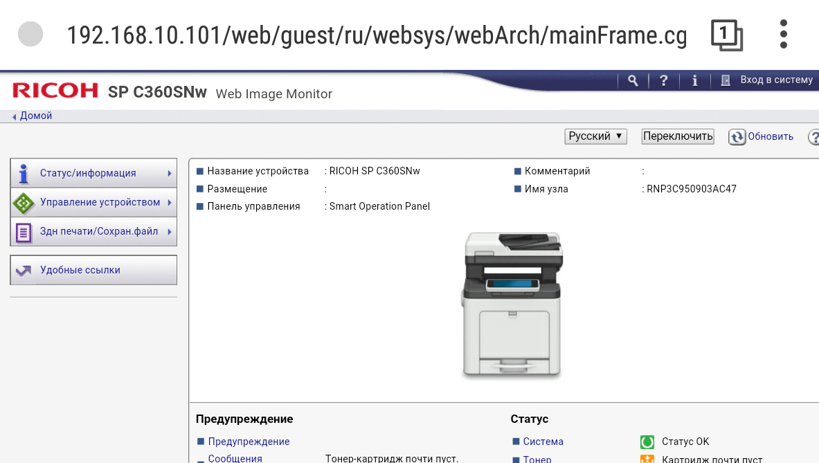Click the purple arrow icon for Удобные ссылки

pos(24,271)
